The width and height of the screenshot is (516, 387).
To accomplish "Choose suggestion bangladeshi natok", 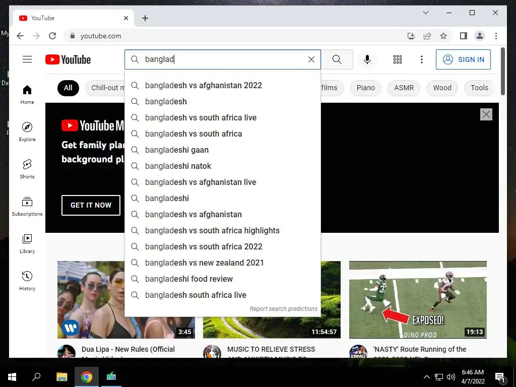I will click(x=223, y=166).
